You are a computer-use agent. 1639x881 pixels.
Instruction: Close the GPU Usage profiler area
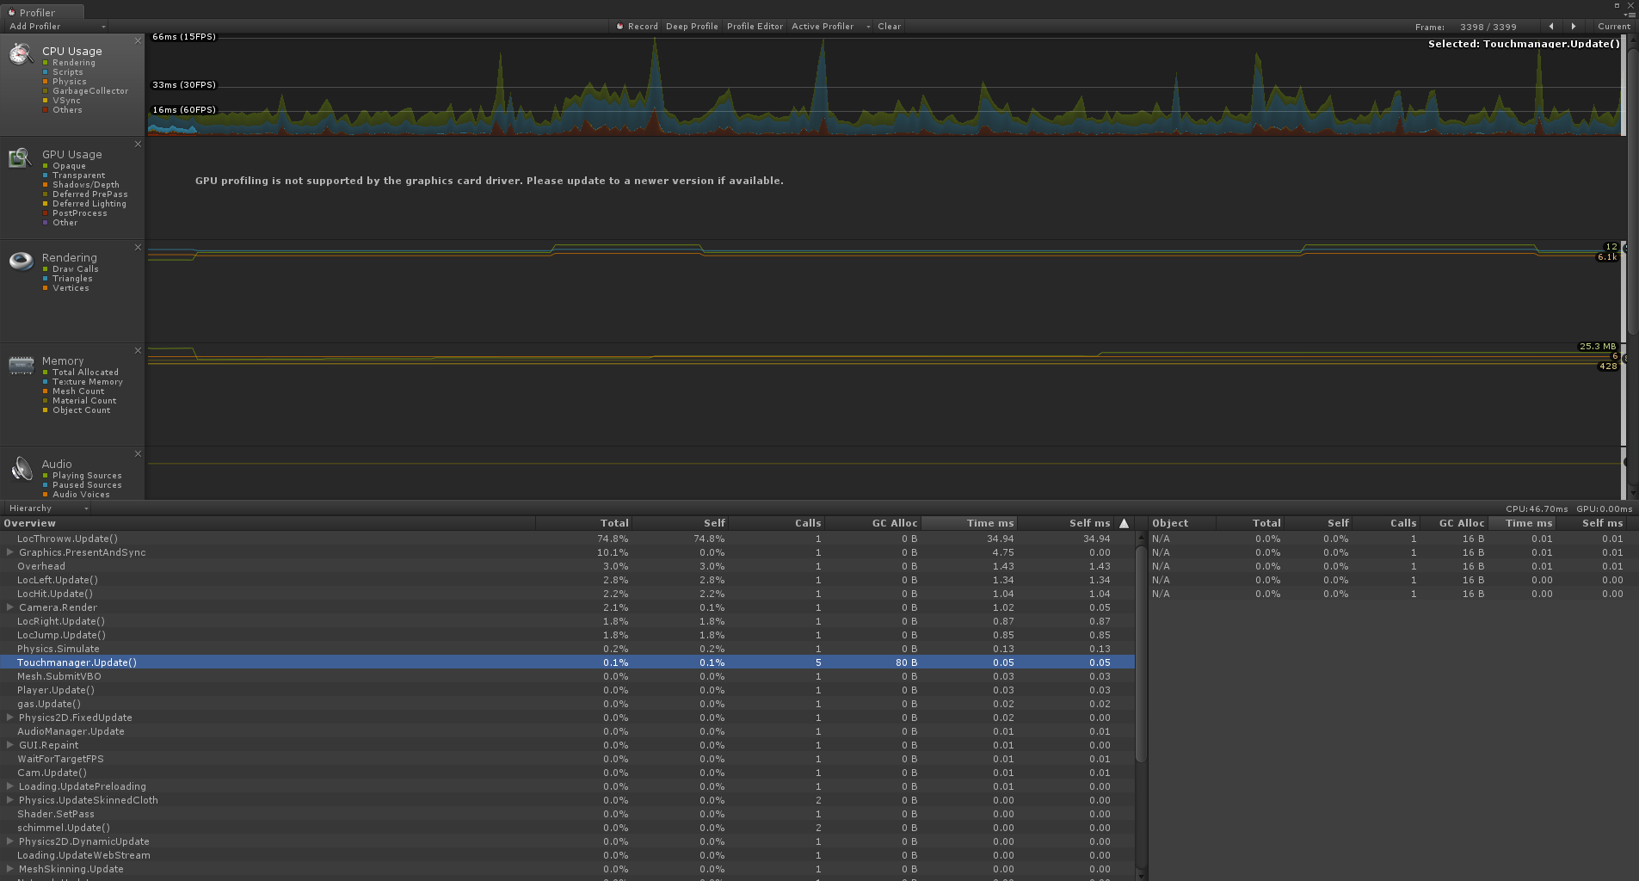pyautogui.click(x=138, y=144)
